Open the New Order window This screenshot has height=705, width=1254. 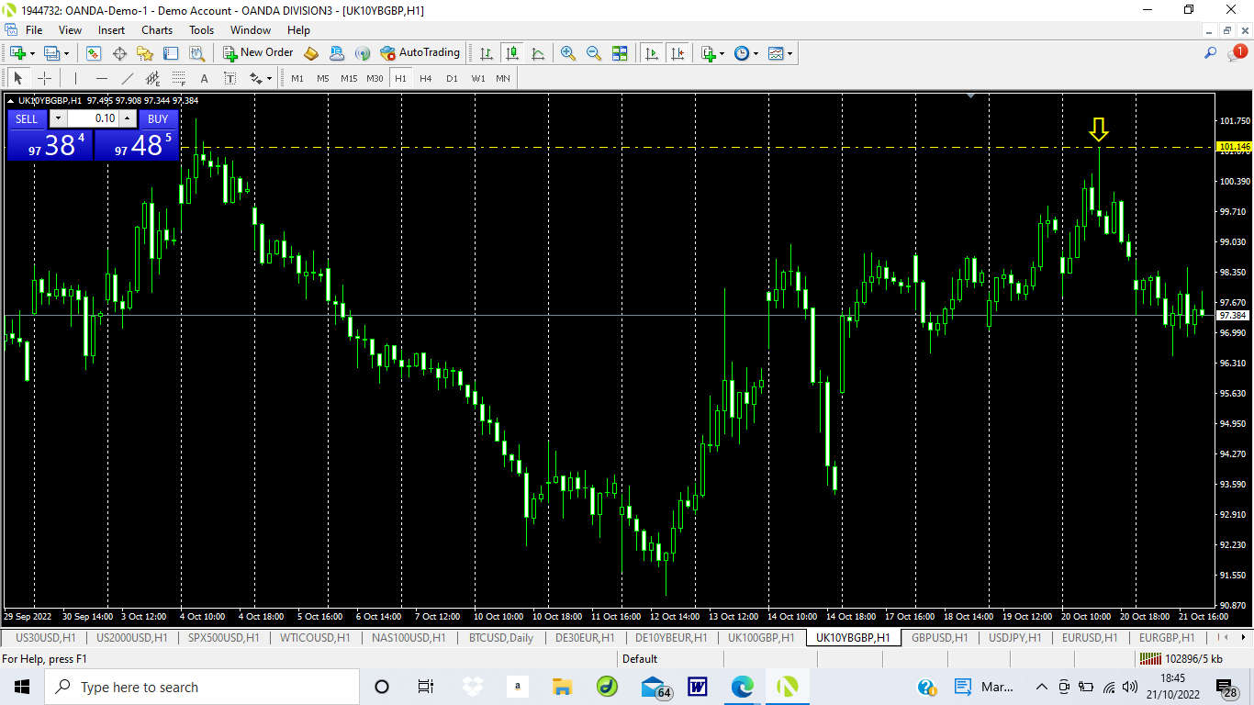(x=257, y=52)
